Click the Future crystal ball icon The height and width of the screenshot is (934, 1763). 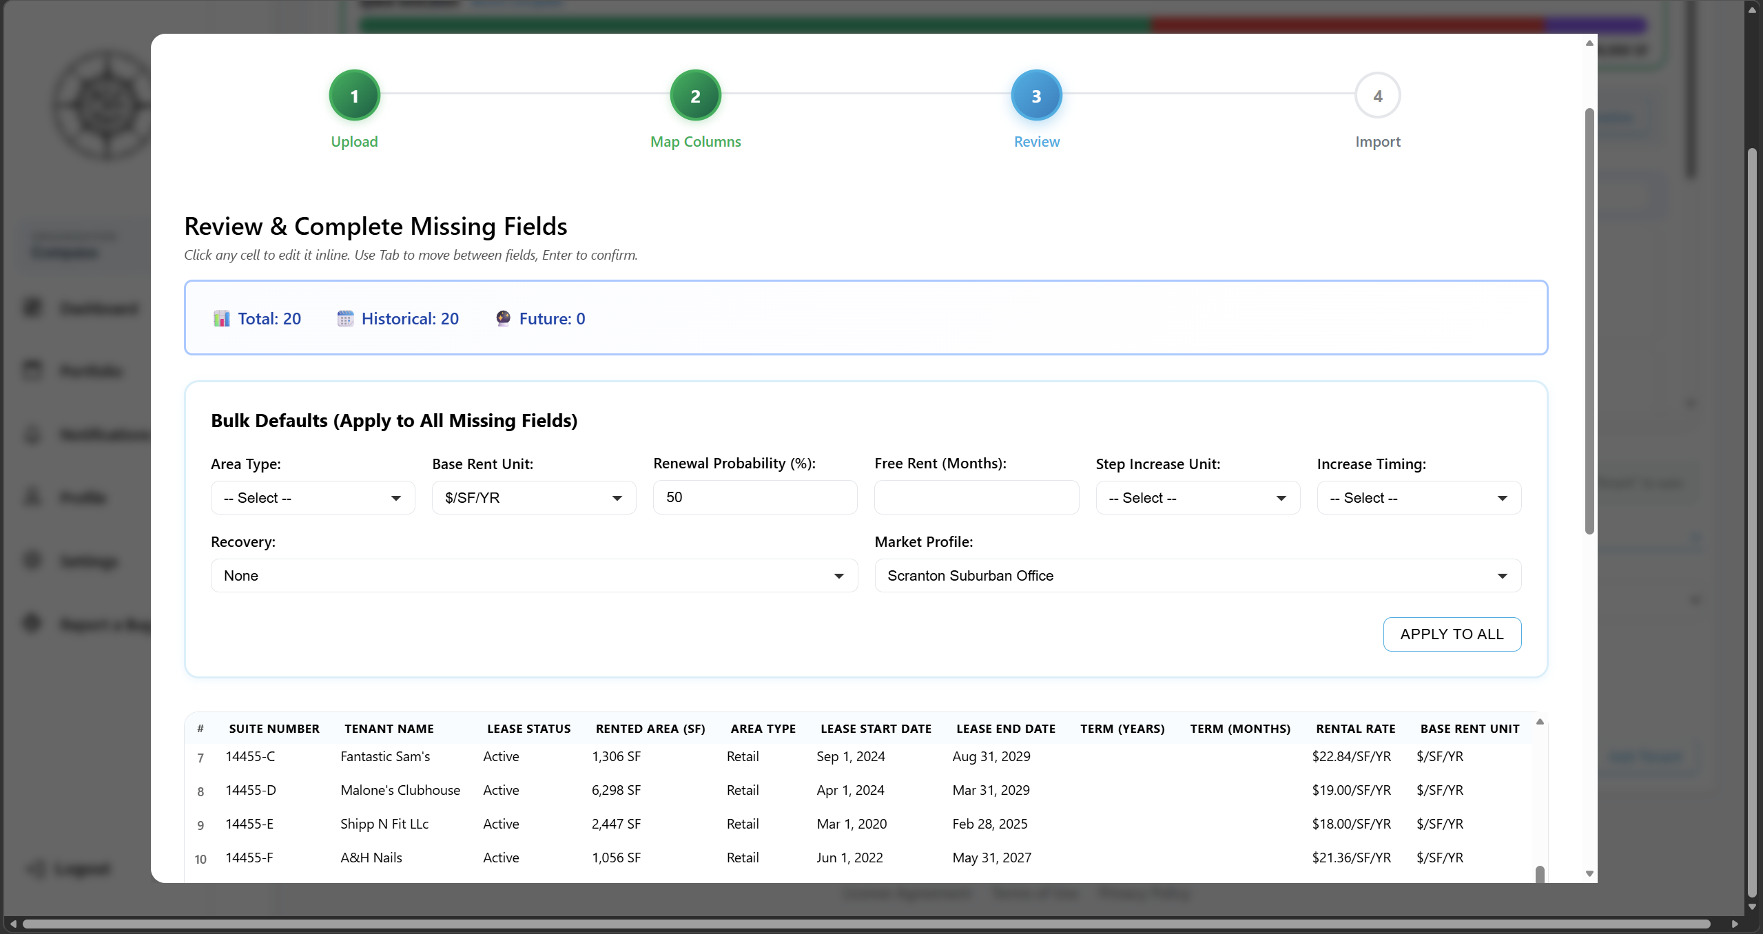tap(503, 318)
